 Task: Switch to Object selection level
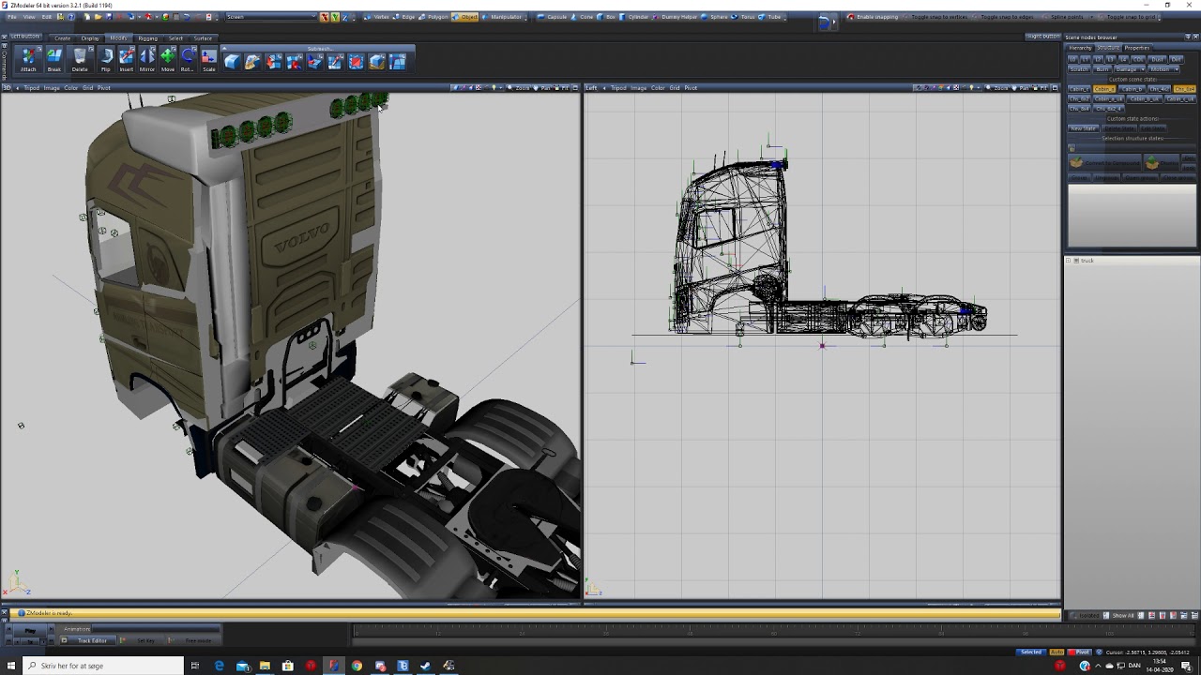point(465,17)
